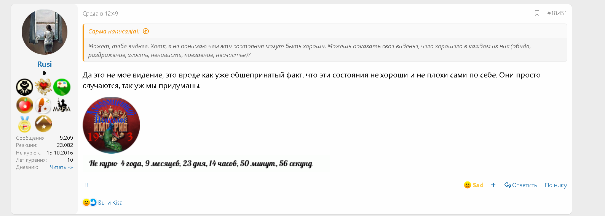The height and width of the screenshot is (216, 605).
Task: Click the Rusi avatar picture
Action: pos(45,32)
